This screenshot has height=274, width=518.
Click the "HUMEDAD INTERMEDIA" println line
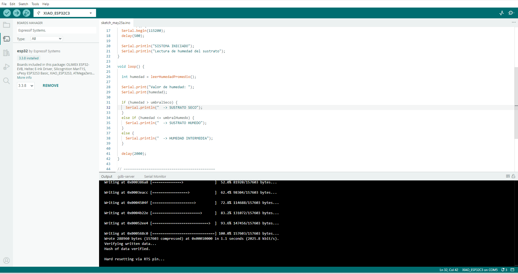(x=169, y=138)
